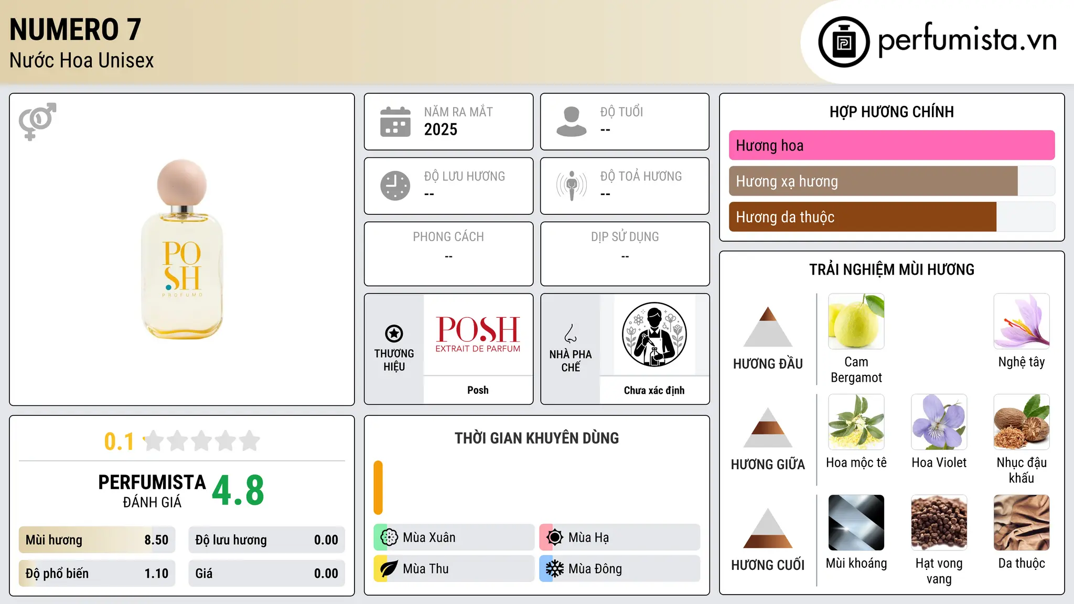This screenshot has height=604, width=1074.
Task: Select the Hương hoa accord bar
Action: (892, 145)
